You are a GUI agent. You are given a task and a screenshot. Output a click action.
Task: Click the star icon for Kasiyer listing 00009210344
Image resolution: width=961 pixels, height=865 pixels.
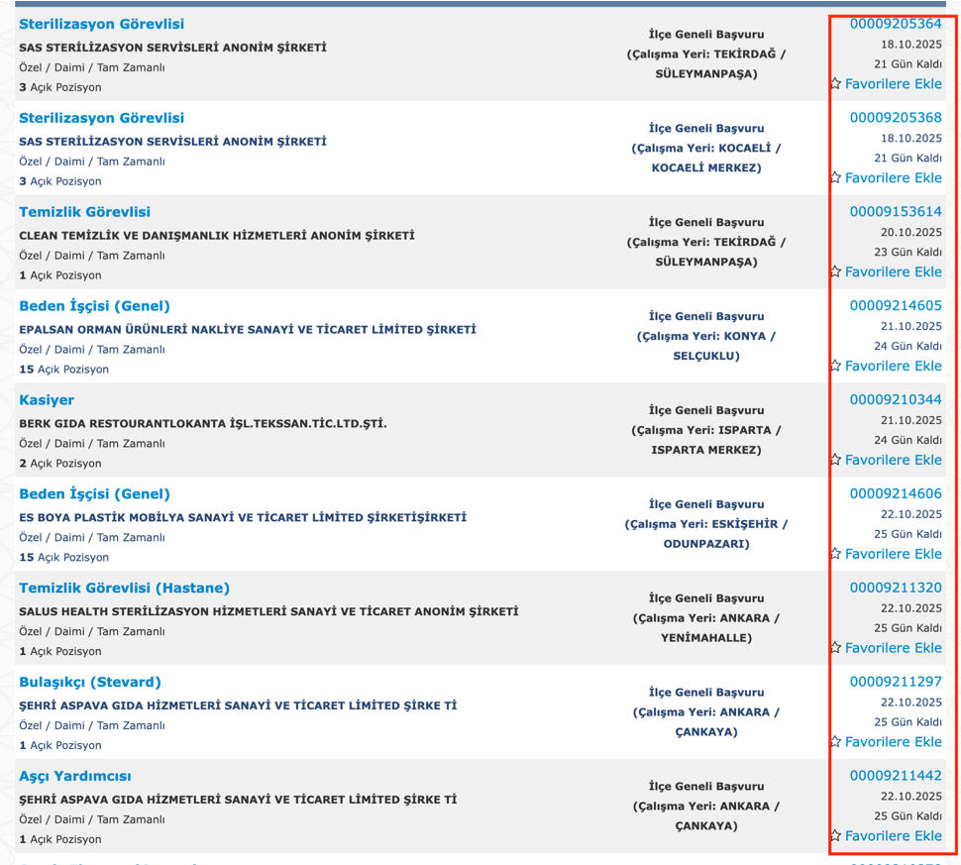click(x=836, y=459)
